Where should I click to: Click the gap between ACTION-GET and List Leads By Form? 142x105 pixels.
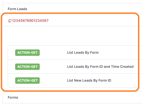point(53,53)
